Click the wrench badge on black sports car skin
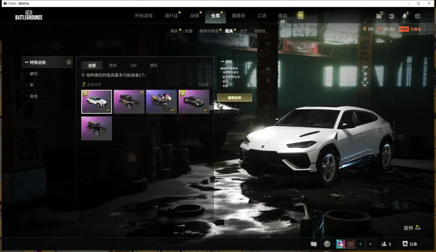Screen dimensions: 436x252 (183, 93)
